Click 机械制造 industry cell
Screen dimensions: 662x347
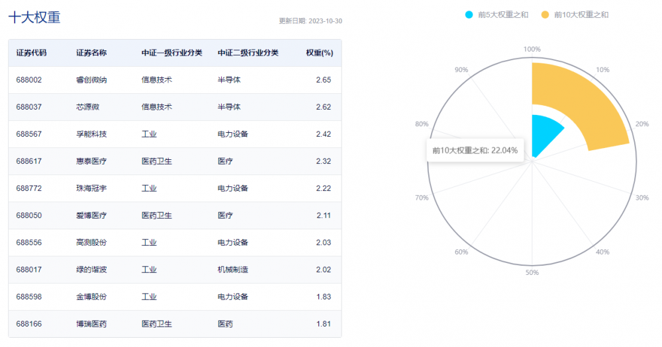(x=232, y=270)
